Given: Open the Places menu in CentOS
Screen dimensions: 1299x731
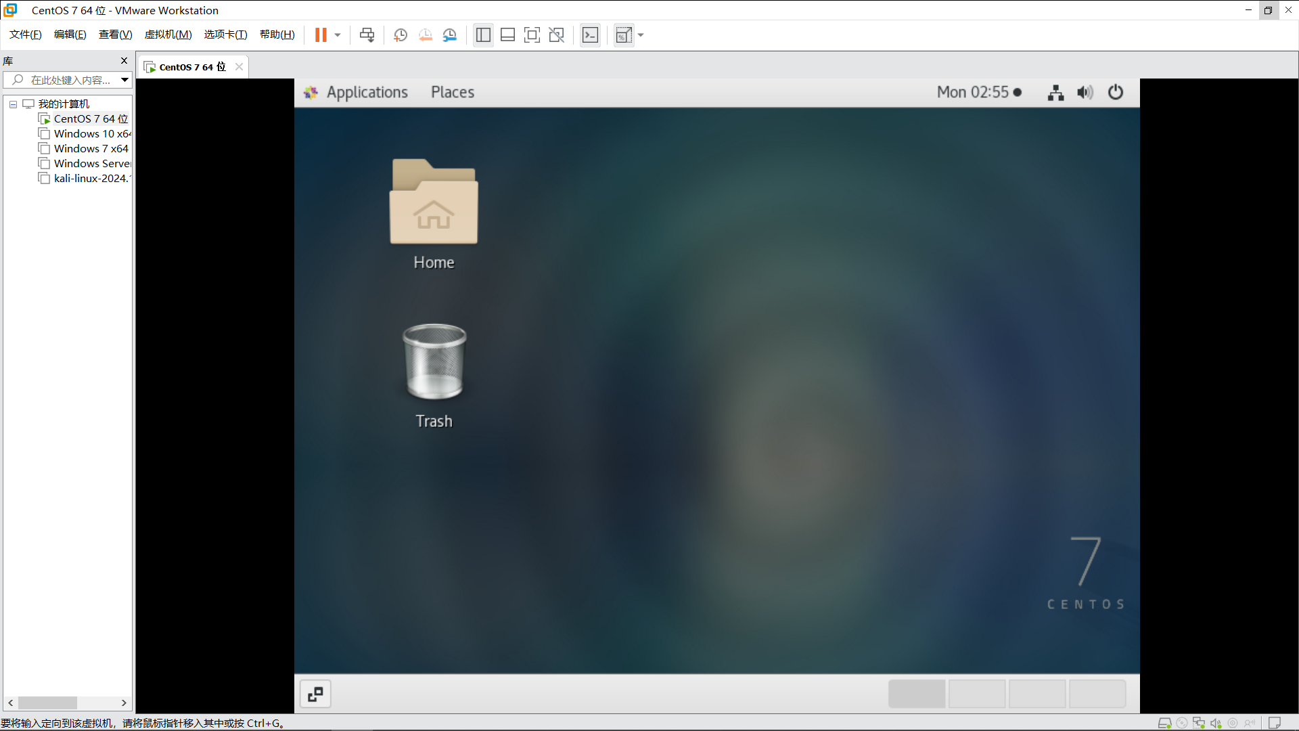Looking at the screenshot, I should coord(453,92).
